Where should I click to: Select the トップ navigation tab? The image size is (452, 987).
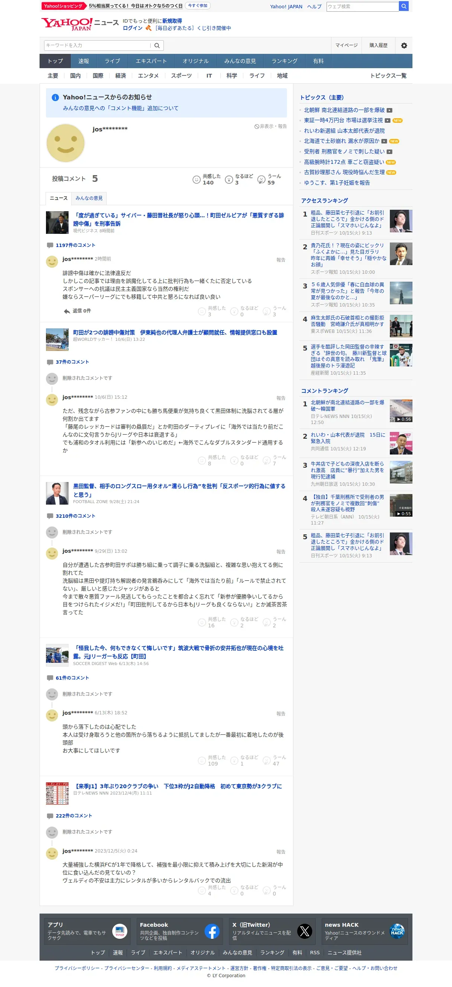pos(55,61)
